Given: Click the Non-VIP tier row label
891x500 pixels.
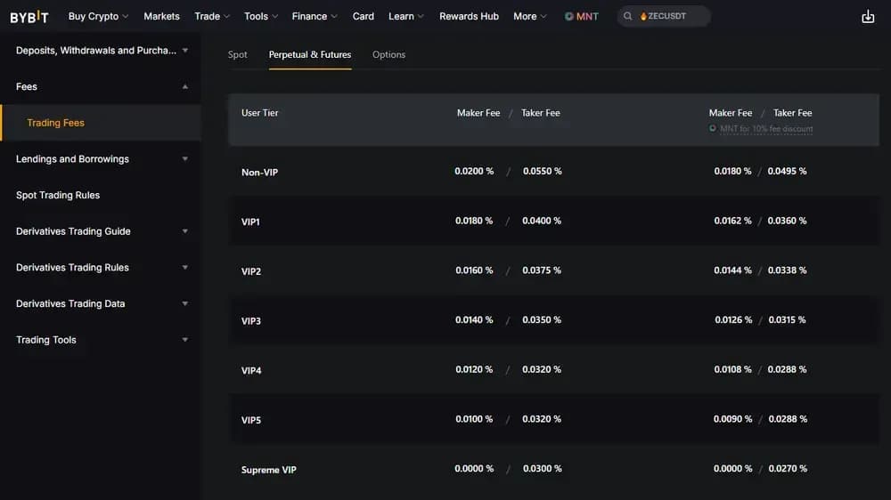Looking at the screenshot, I should [x=259, y=173].
